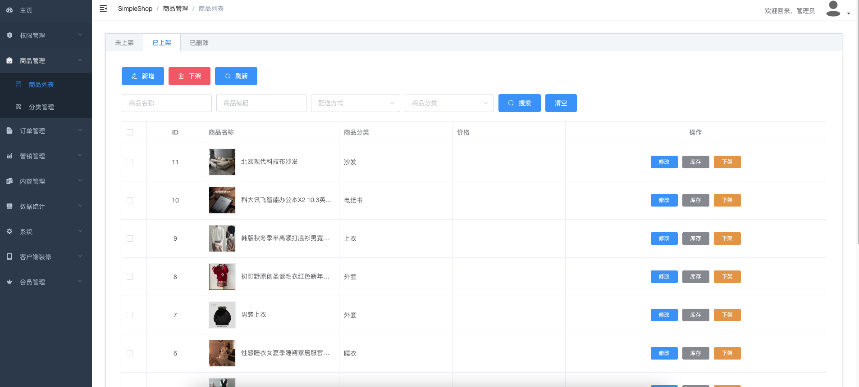Expand the 数据统计 menu chevron
Screen dimensions: 859x387
tap(80, 206)
